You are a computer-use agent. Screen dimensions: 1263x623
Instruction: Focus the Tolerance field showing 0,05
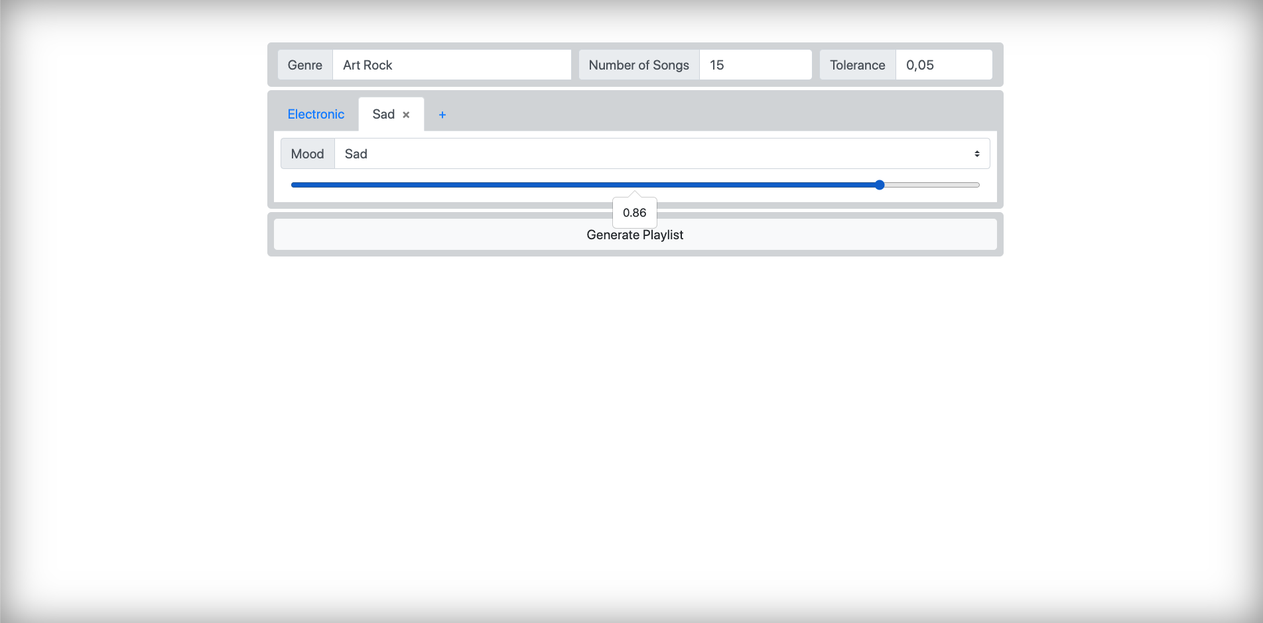(943, 65)
